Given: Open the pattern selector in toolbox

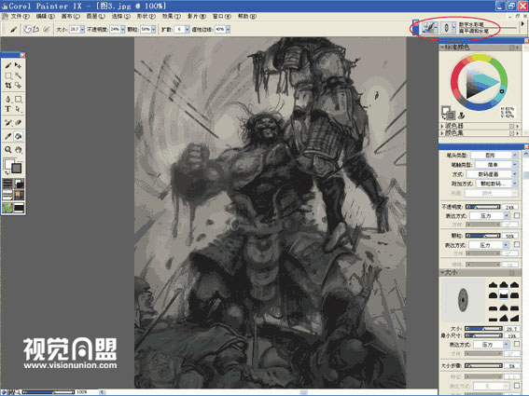Looking at the screenshot, I should pos(7,195).
